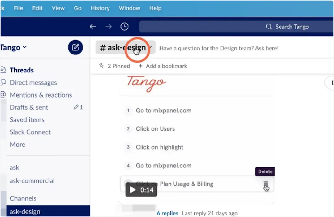Image resolution: width=334 pixels, height=217 pixels.
Task: Open Saved items
Action: 27,119
